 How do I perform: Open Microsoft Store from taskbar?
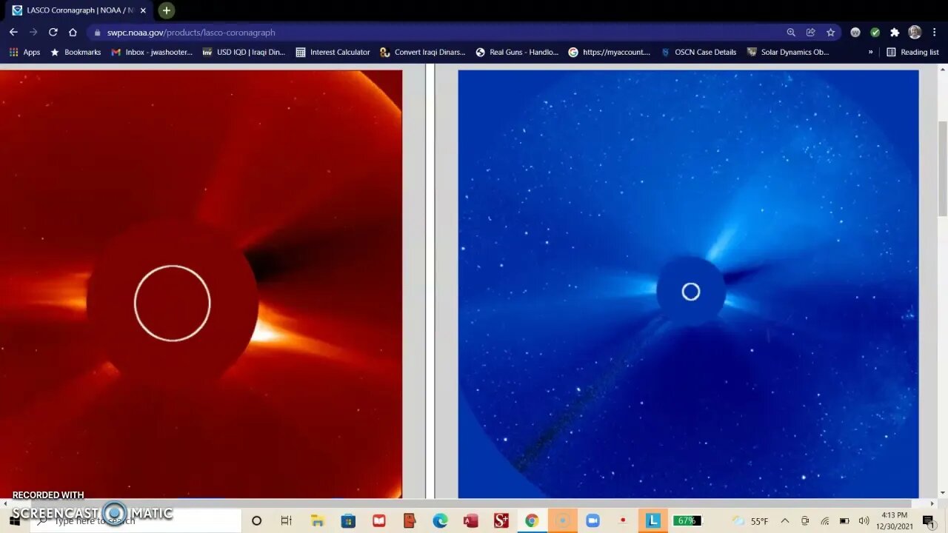coord(348,520)
